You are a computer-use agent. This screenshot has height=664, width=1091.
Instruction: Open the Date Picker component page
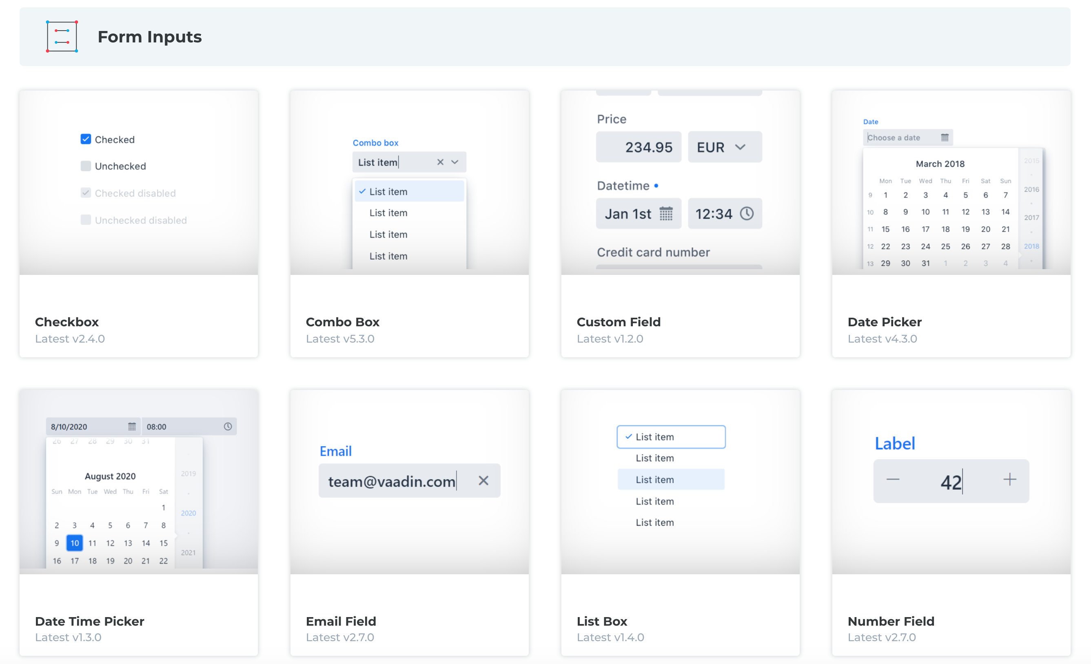click(x=884, y=322)
